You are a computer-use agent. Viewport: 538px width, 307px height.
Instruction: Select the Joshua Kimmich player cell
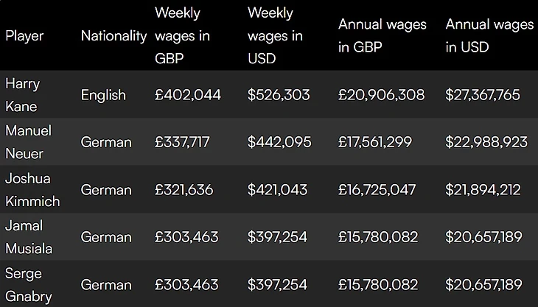click(x=32, y=189)
